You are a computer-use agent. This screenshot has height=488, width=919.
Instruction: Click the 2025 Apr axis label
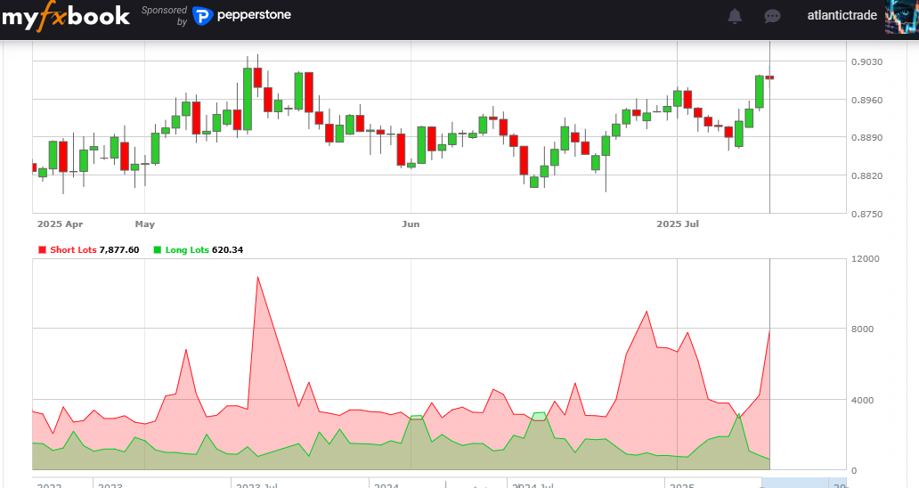pos(60,224)
